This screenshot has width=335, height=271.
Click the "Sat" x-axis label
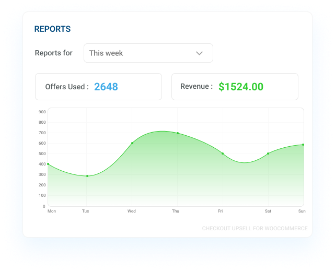tap(268, 211)
